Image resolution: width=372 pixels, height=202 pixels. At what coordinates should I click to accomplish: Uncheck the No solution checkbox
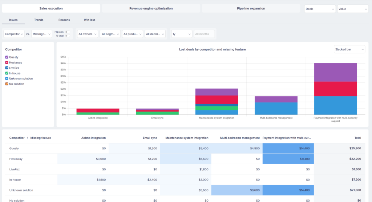pyautogui.click(x=7, y=84)
